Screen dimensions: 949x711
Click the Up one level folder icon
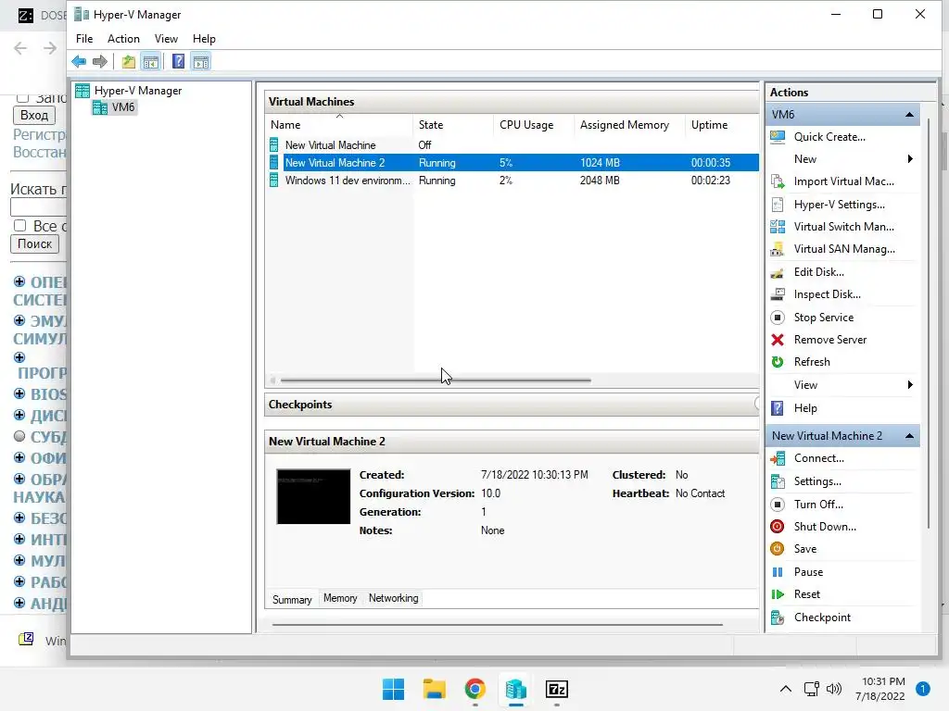point(128,61)
